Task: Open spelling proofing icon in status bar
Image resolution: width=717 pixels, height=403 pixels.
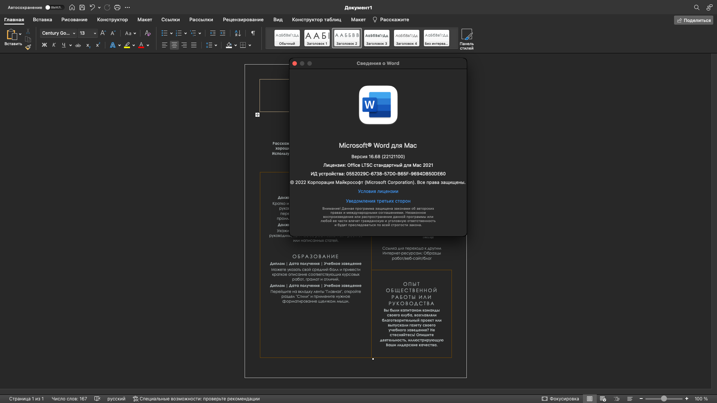Action: [97, 399]
